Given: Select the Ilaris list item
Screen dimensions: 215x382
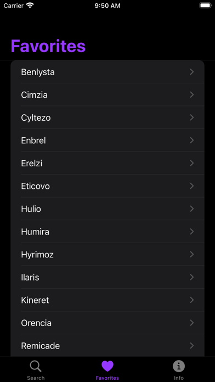Looking at the screenshot, I should pyautogui.click(x=107, y=277).
